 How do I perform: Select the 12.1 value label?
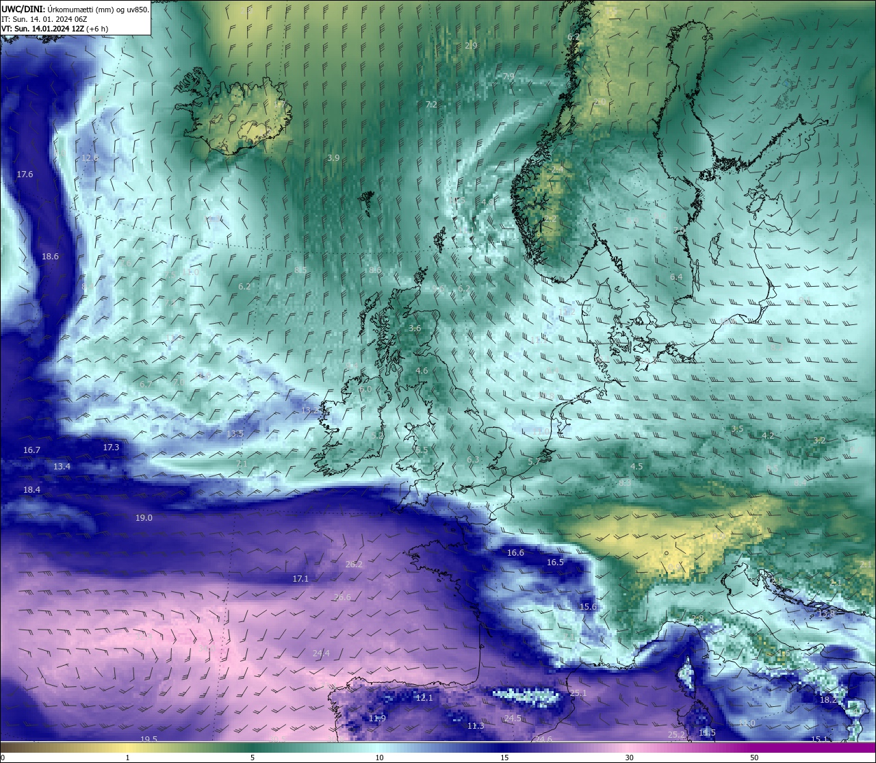(x=424, y=698)
